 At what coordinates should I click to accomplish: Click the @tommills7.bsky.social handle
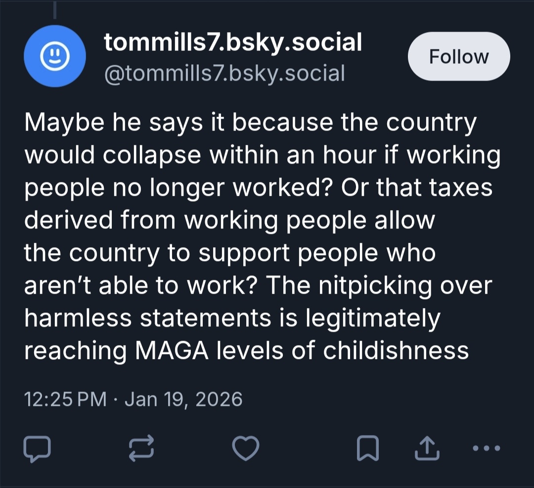(224, 73)
